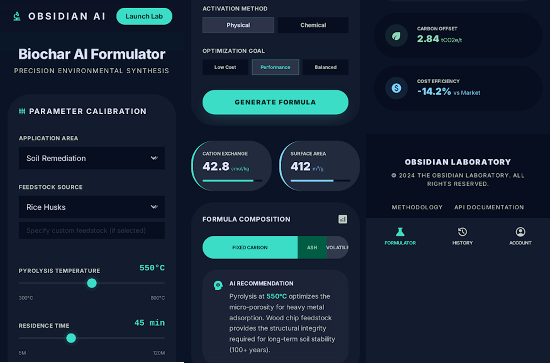Click the Obsidian AI microscope logo icon
Screen dimensions: 550x363
17,16
